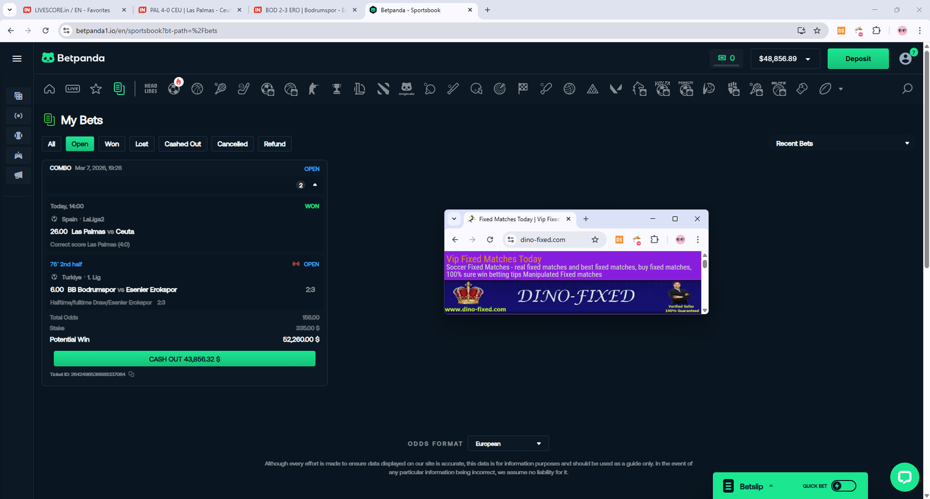Open the hamburger menu next to Betpanda
The width and height of the screenshot is (930, 499).
click(17, 59)
